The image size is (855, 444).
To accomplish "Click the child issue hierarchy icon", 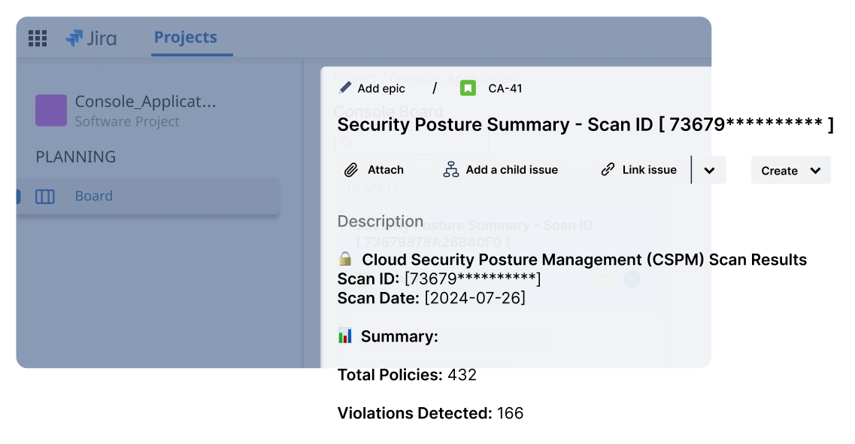I will (451, 169).
